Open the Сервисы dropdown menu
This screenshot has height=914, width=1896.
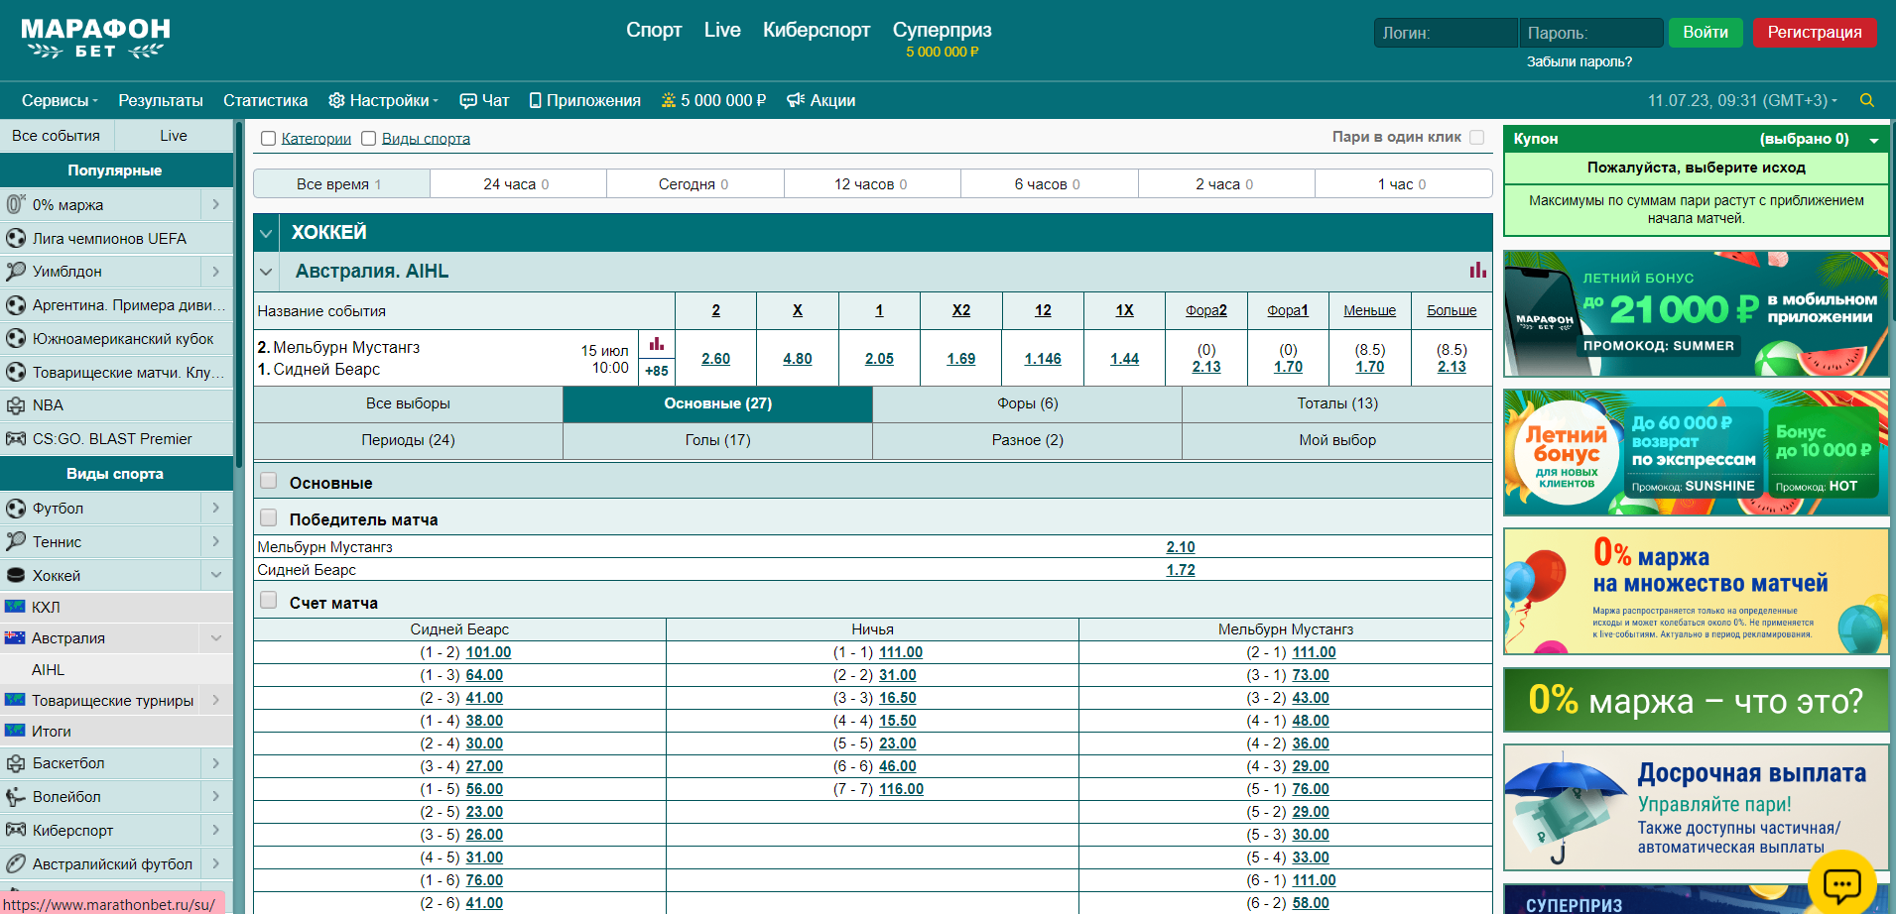coord(60,100)
